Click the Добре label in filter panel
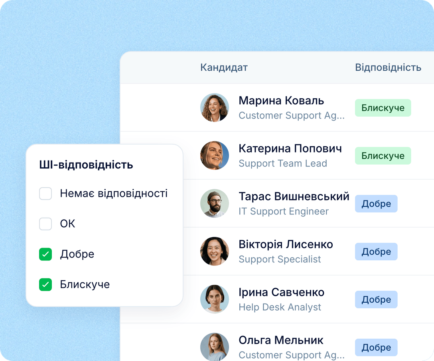The height and width of the screenshot is (361, 434). click(x=77, y=254)
